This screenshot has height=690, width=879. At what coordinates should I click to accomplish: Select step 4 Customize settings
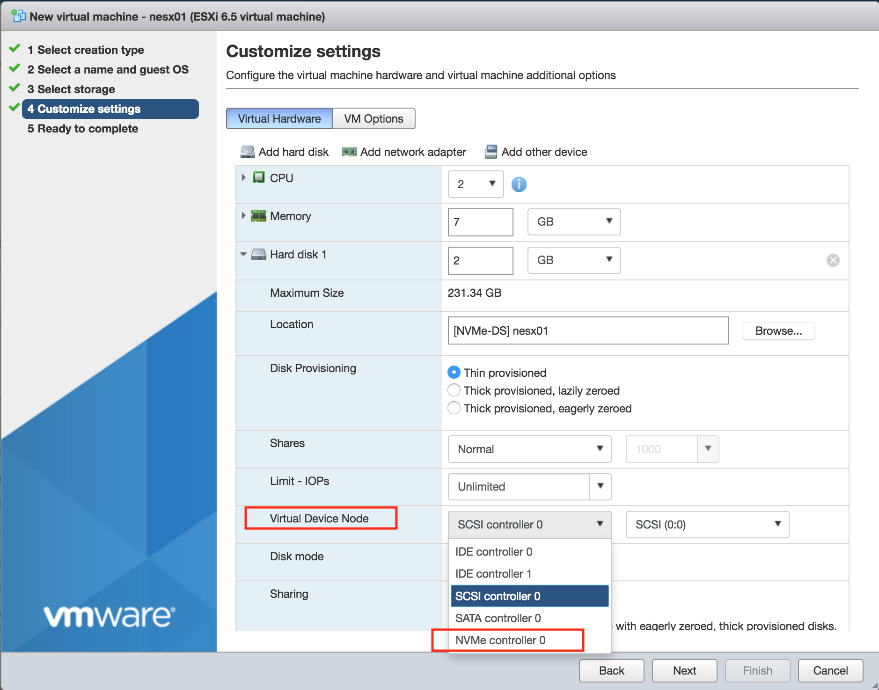110,109
